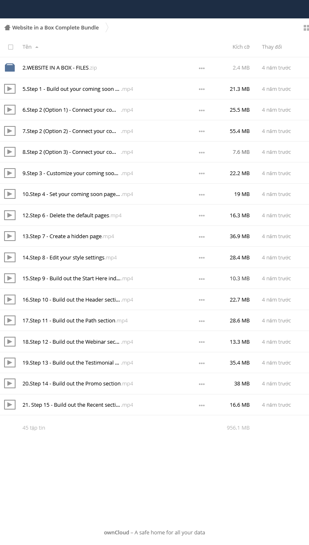Click video icon for Step 15 Recent section

click(10, 405)
